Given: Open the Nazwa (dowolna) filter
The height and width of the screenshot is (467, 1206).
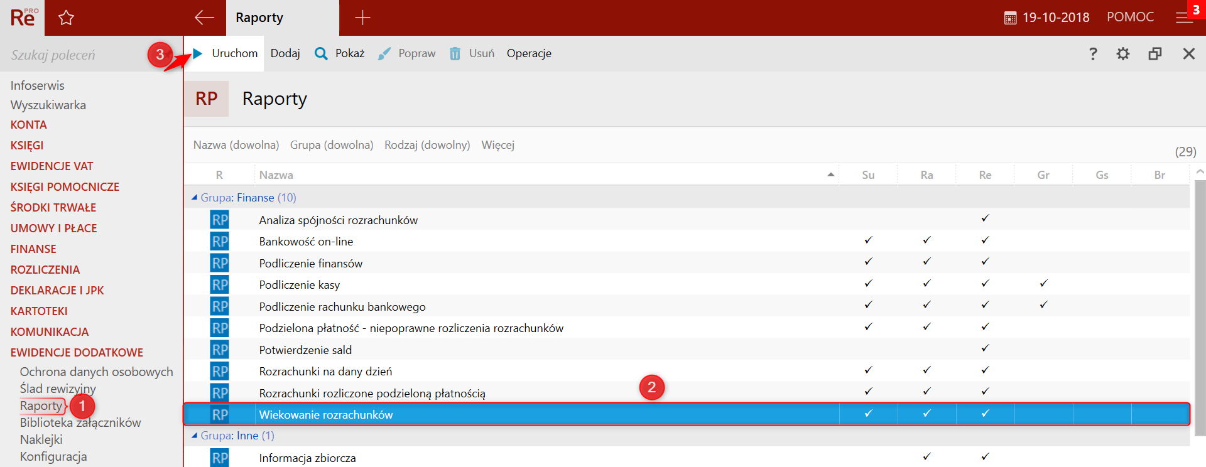Looking at the screenshot, I should (236, 145).
